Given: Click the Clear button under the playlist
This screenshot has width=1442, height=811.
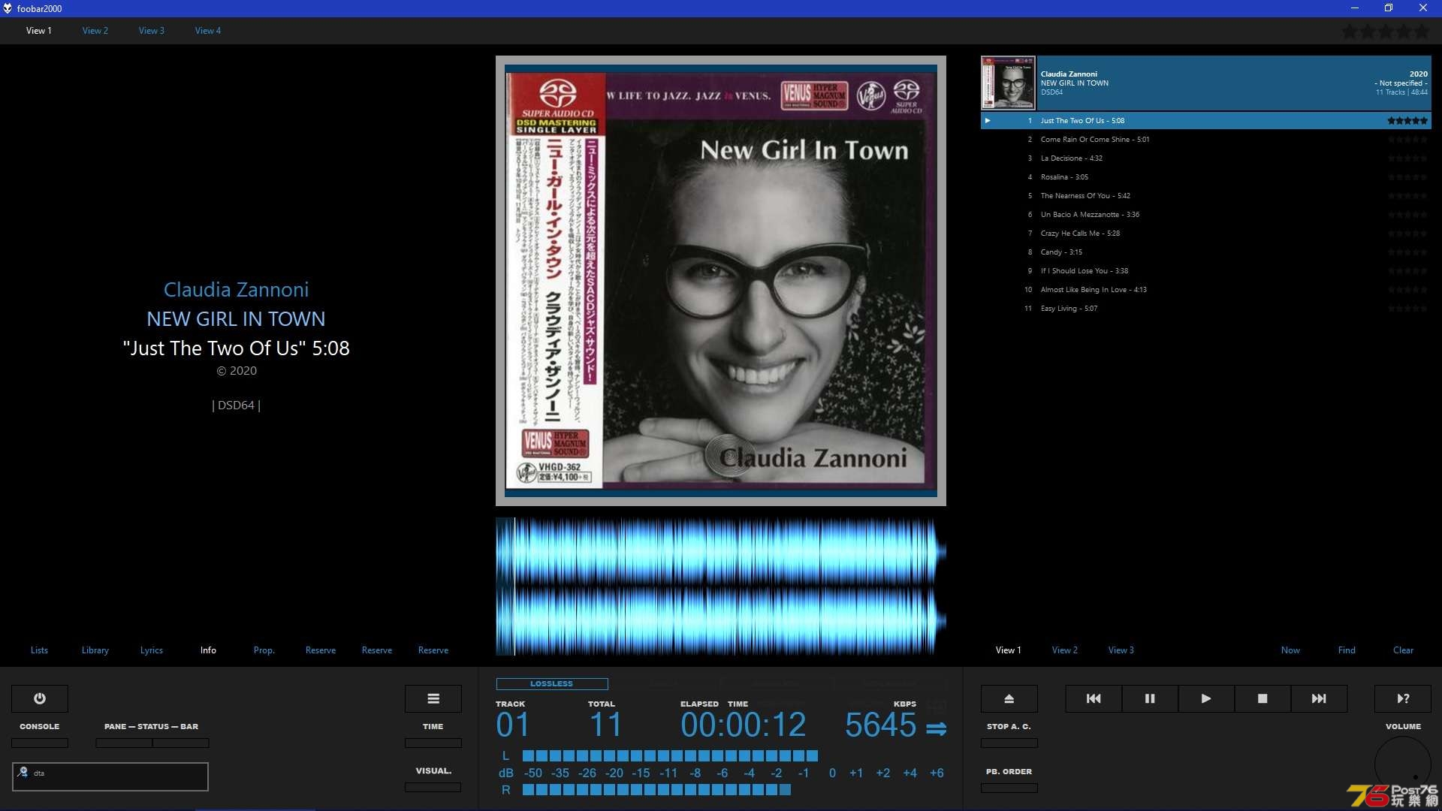Looking at the screenshot, I should (x=1403, y=650).
